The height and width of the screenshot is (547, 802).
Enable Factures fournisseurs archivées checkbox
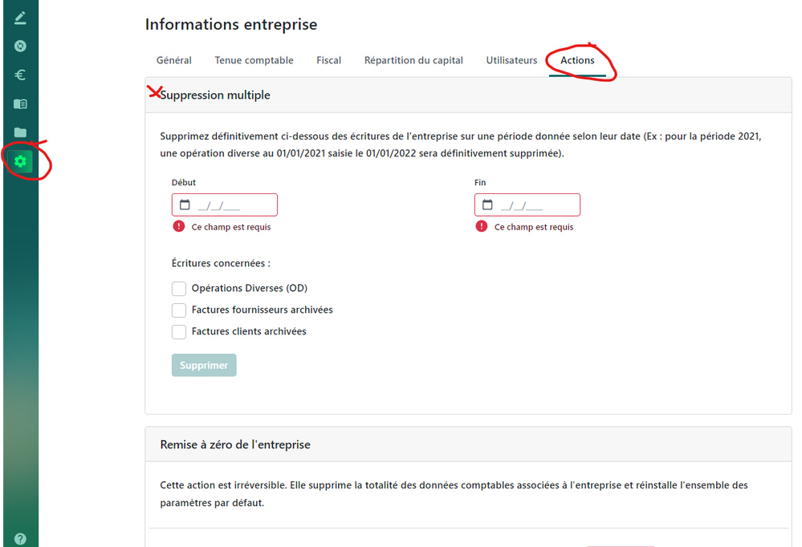(179, 310)
